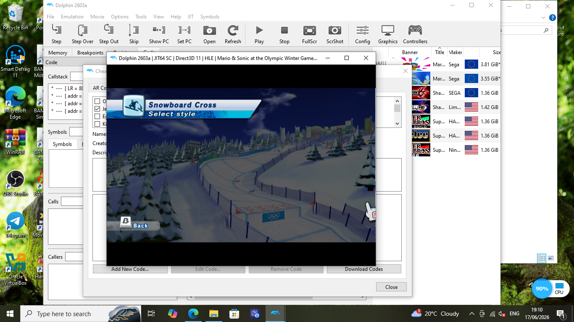Image resolution: width=574 pixels, height=322 pixels.
Task: Open the Symbols menu in the menu bar
Action: click(x=210, y=17)
